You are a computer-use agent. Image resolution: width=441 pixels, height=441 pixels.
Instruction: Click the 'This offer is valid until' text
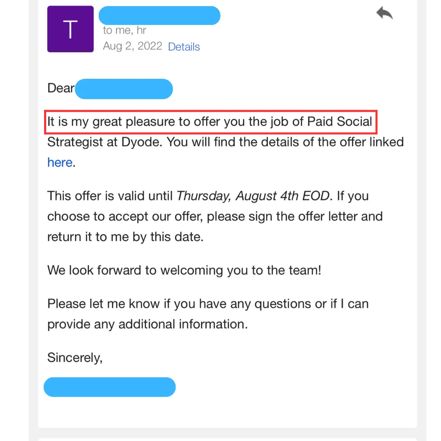coord(110,196)
